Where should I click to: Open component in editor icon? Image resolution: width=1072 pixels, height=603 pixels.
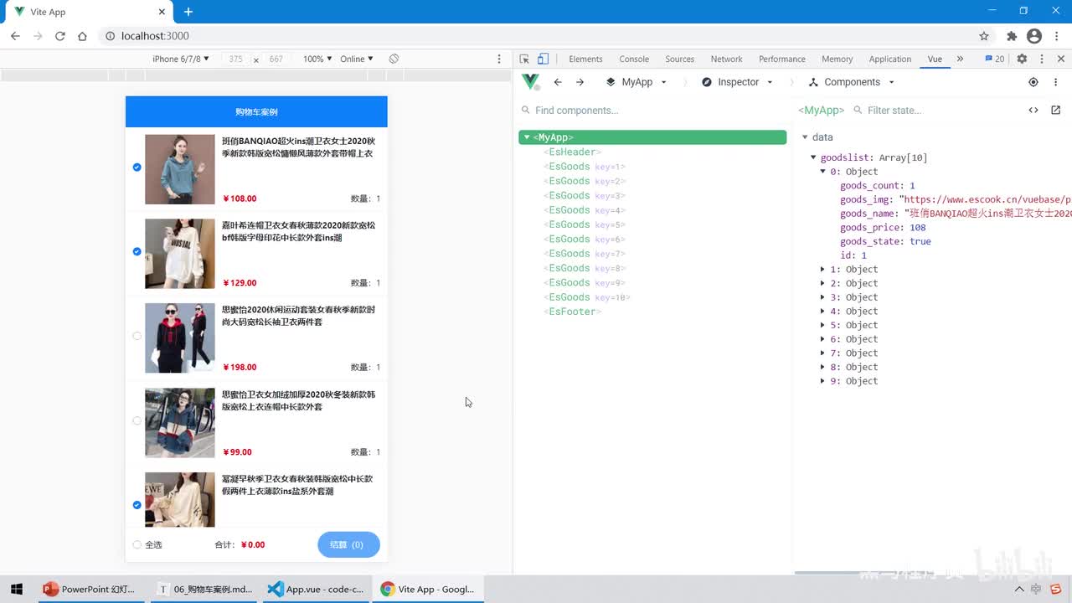click(x=1055, y=110)
